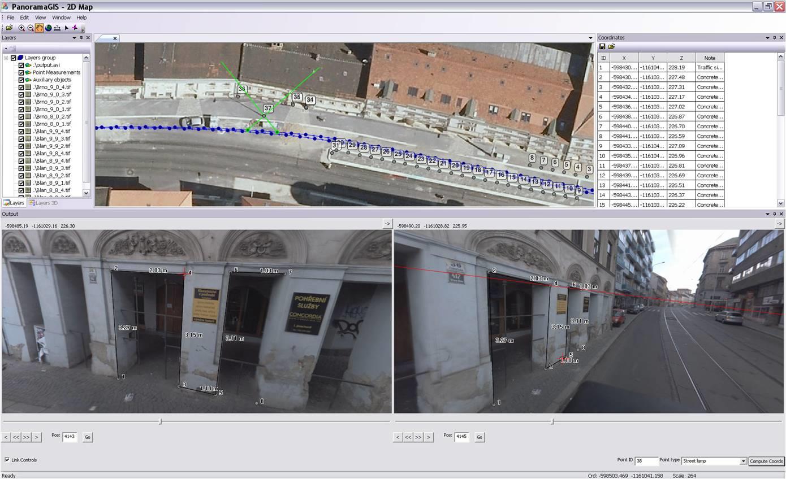786x479 pixels.
Task: Select the Zoom In magnifier tool
Action: click(21, 28)
